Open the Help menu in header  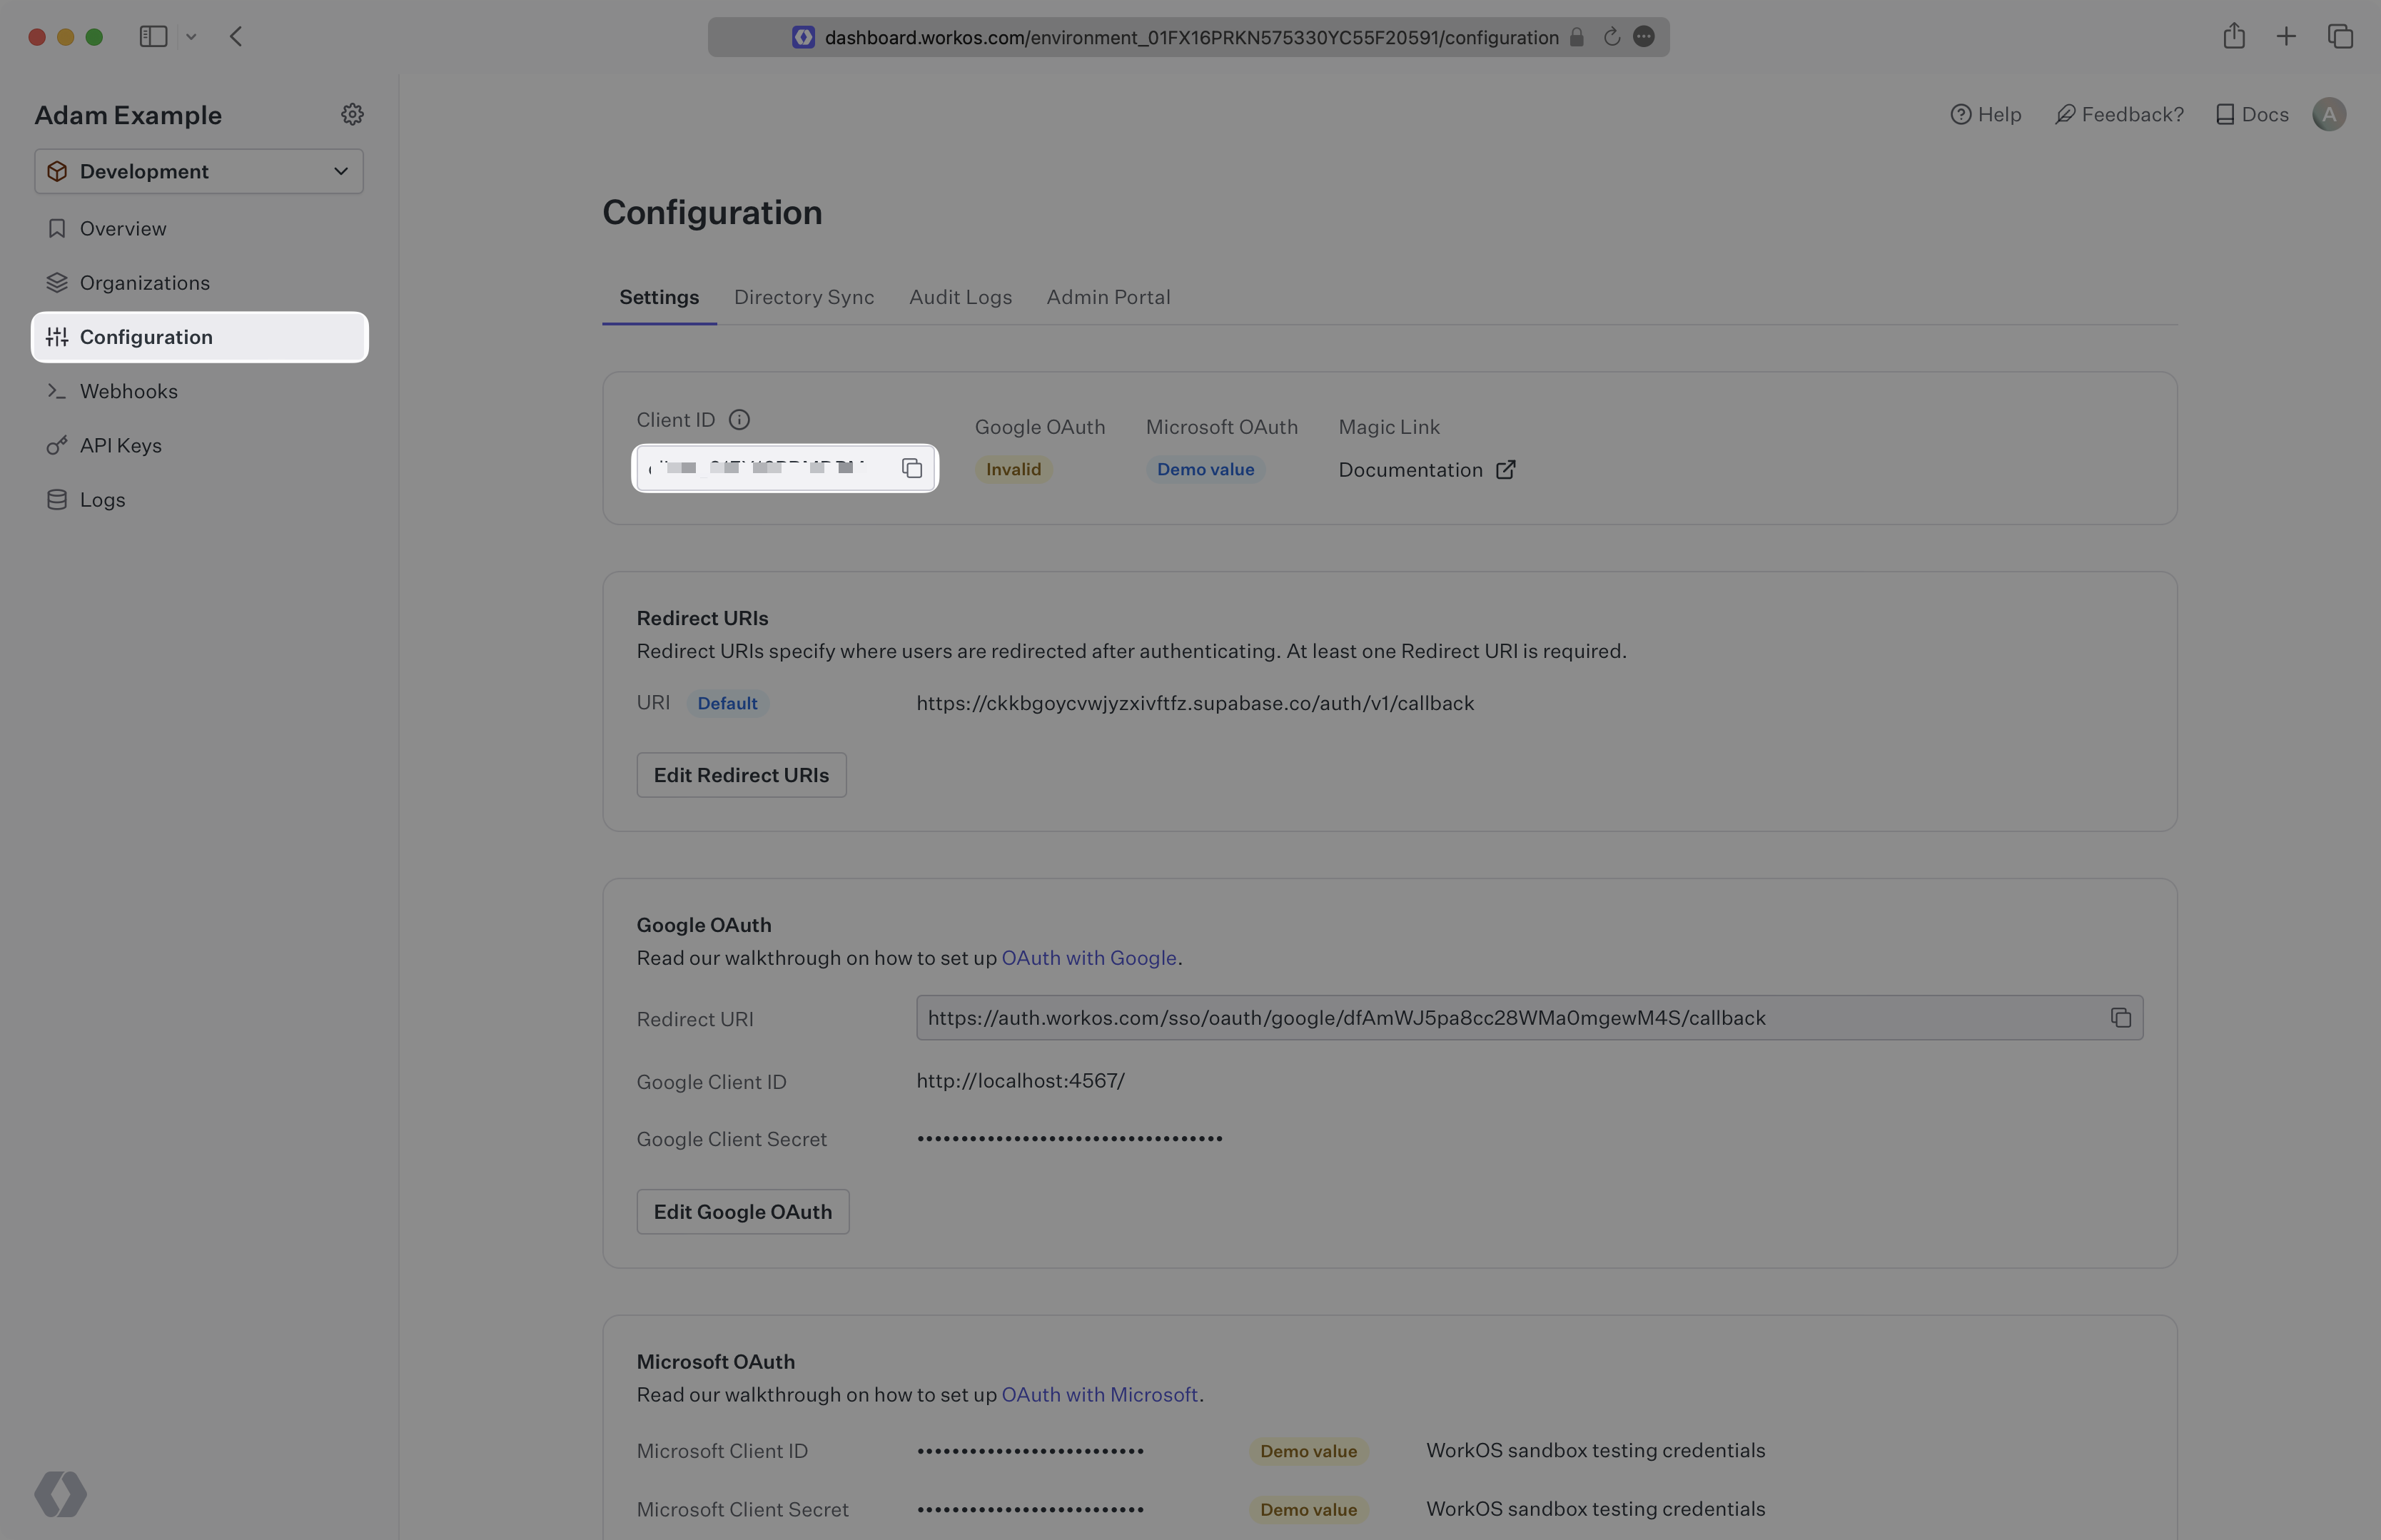[x=1985, y=114]
